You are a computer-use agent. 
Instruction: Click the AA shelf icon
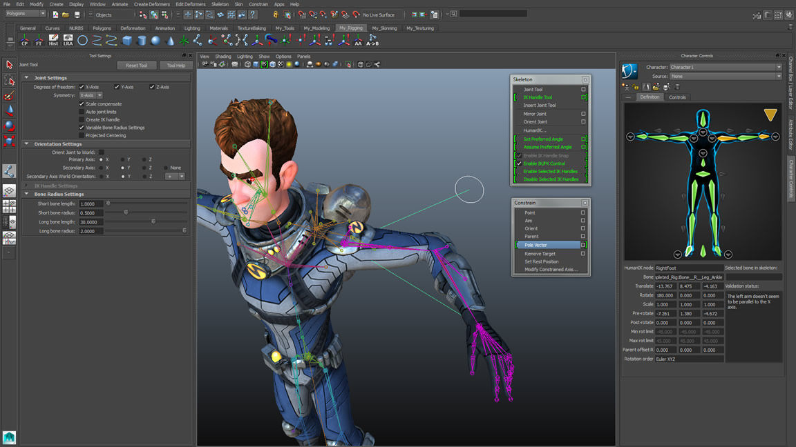click(x=359, y=40)
